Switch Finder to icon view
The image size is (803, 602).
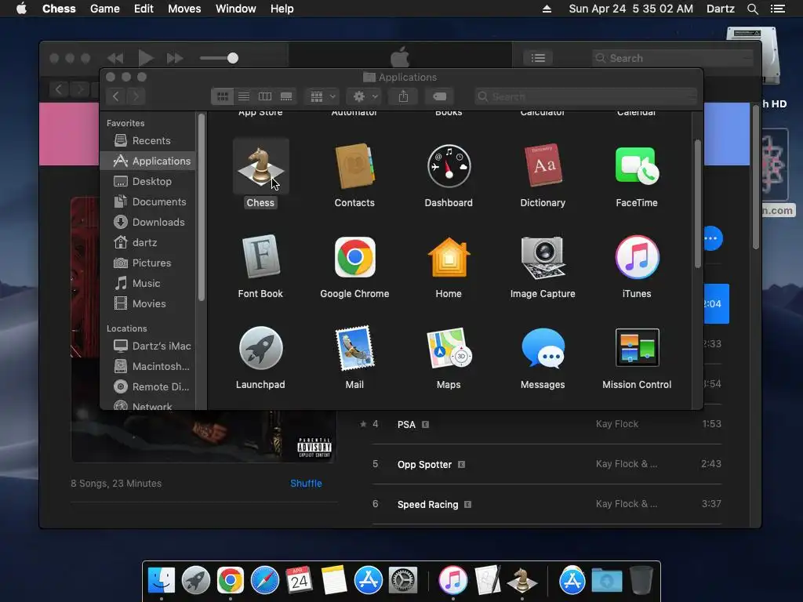222,96
